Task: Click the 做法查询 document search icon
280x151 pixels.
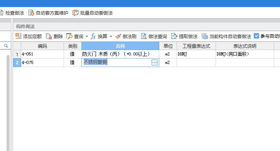Action: point(144,36)
